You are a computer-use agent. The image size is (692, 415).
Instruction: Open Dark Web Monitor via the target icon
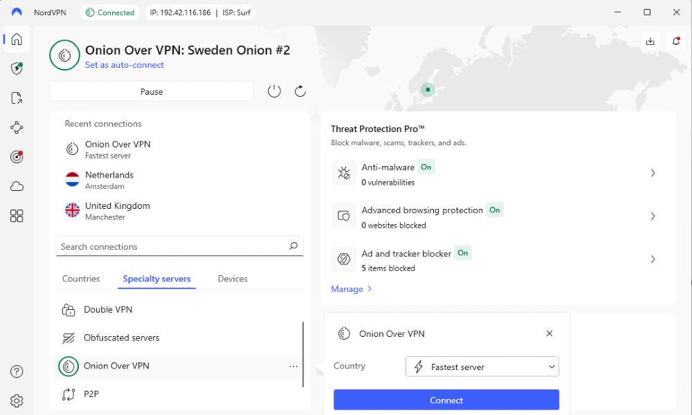point(17,157)
